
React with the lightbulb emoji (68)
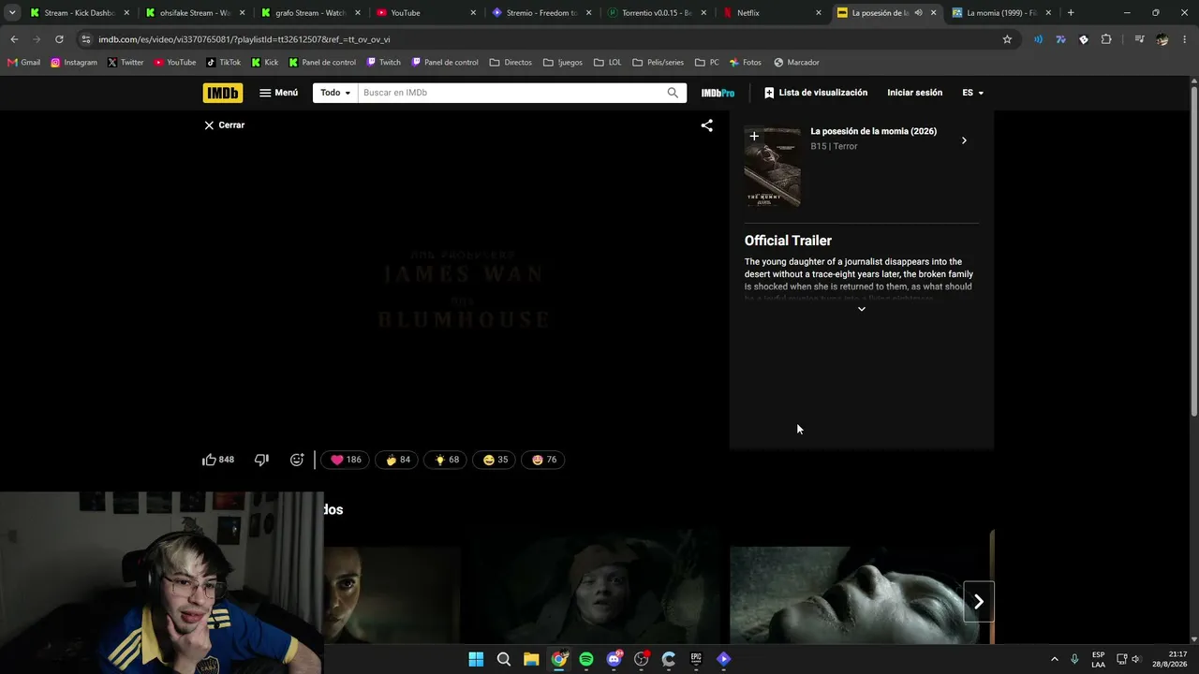click(x=446, y=460)
